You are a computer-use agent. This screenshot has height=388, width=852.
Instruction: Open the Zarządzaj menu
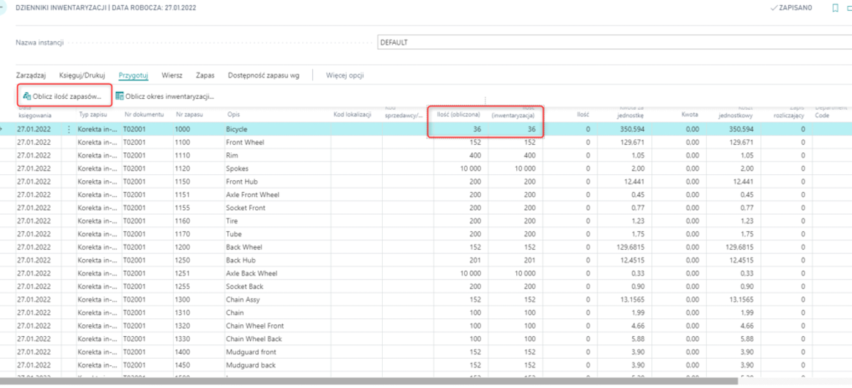31,75
